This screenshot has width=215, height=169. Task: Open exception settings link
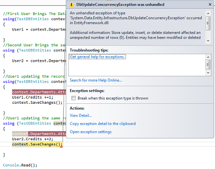91,132
